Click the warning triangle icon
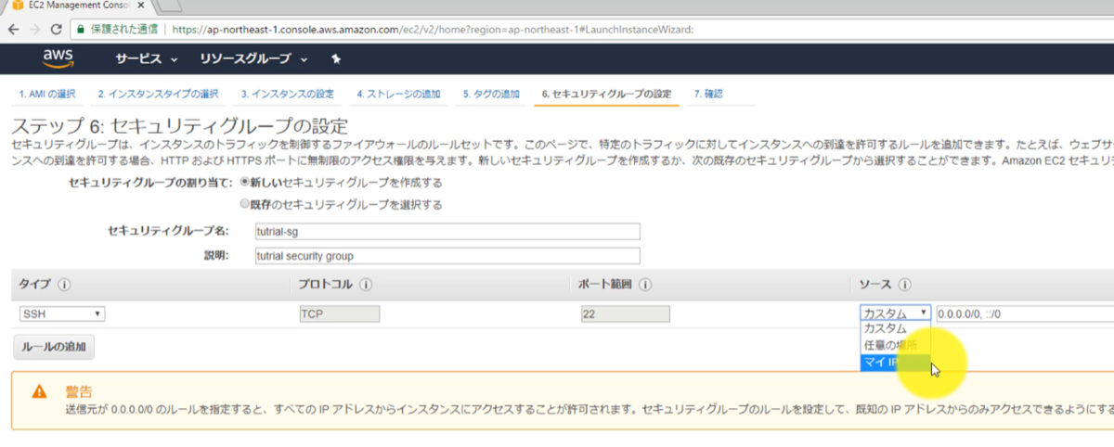 [39, 392]
